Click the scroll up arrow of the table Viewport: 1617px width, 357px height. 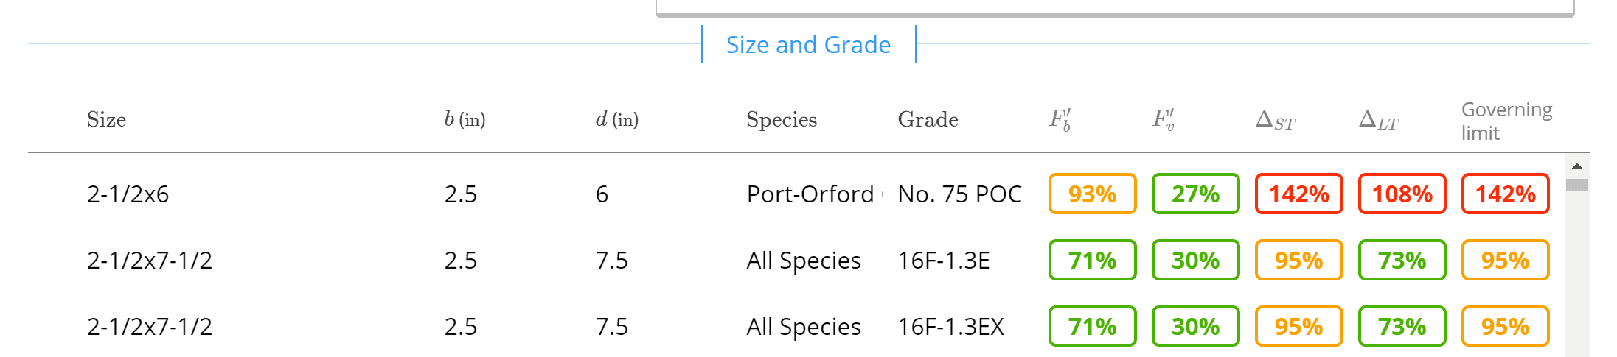(x=1576, y=167)
